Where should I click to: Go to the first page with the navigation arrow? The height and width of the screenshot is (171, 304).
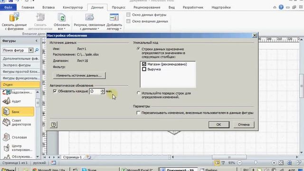(45, 157)
